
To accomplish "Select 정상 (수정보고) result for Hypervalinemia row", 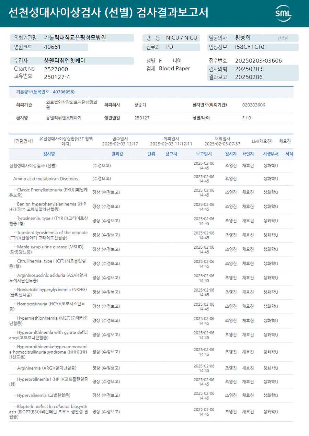I will click(106, 396).
